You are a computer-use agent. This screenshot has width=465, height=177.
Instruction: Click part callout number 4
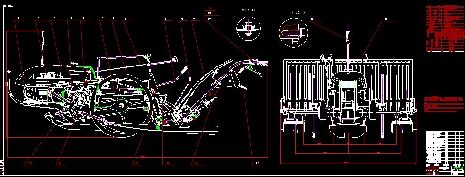[x=71, y=18]
